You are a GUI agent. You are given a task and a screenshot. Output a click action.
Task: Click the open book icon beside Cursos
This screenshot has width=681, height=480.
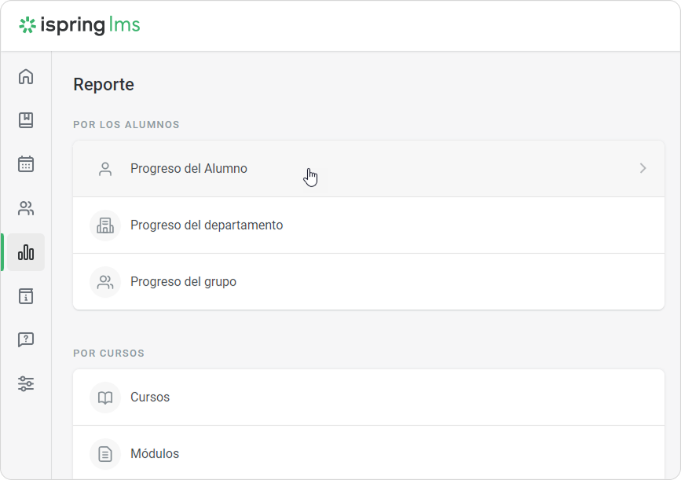105,398
